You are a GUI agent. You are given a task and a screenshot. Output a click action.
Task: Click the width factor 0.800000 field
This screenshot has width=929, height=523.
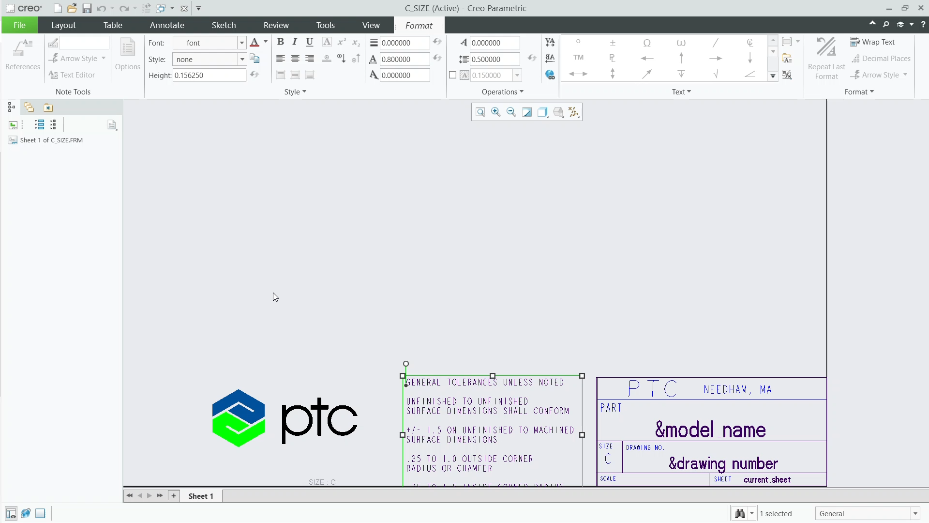tap(405, 59)
